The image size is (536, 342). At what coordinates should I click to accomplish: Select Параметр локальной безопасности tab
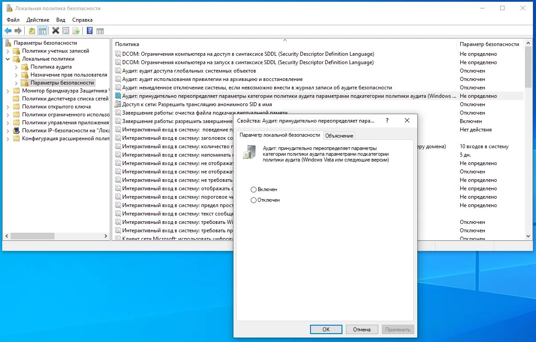pos(280,135)
